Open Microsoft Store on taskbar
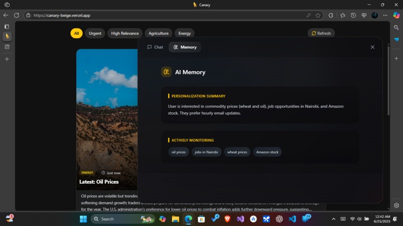 [201, 219]
